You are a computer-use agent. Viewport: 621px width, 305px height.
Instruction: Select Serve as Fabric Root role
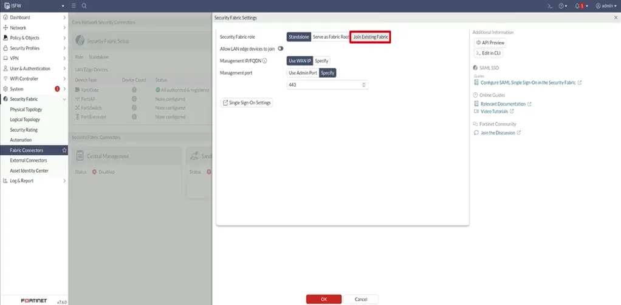coord(331,37)
